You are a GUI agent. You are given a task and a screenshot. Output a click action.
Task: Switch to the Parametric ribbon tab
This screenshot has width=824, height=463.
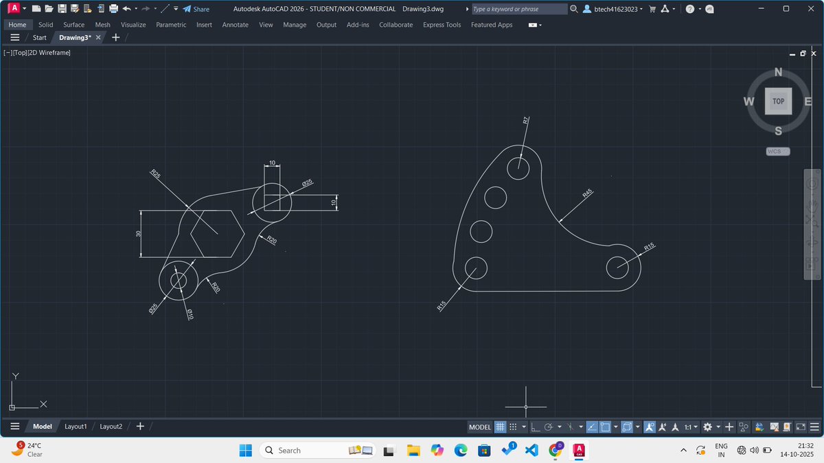[x=171, y=25]
